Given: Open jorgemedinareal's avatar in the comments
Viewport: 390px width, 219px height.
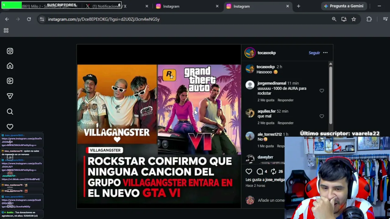Looking at the screenshot, I should pyautogui.click(x=250, y=85).
